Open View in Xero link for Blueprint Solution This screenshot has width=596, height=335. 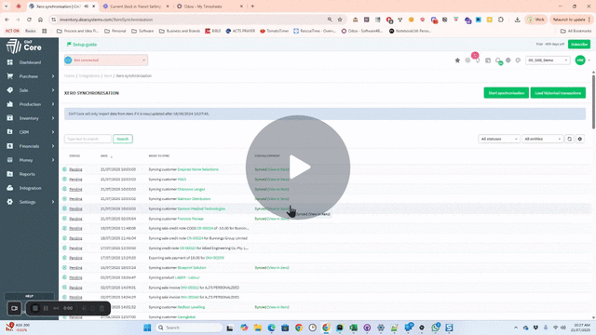pos(278,268)
